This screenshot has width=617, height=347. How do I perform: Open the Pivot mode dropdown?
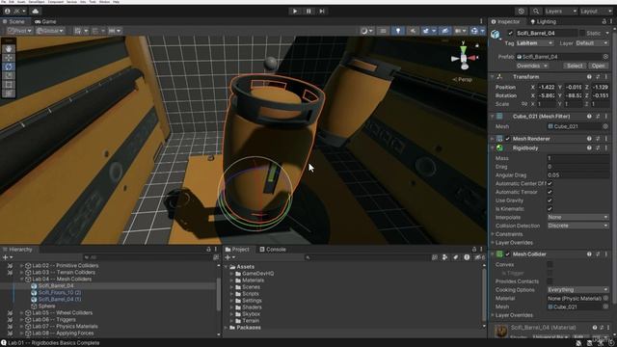[19, 31]
